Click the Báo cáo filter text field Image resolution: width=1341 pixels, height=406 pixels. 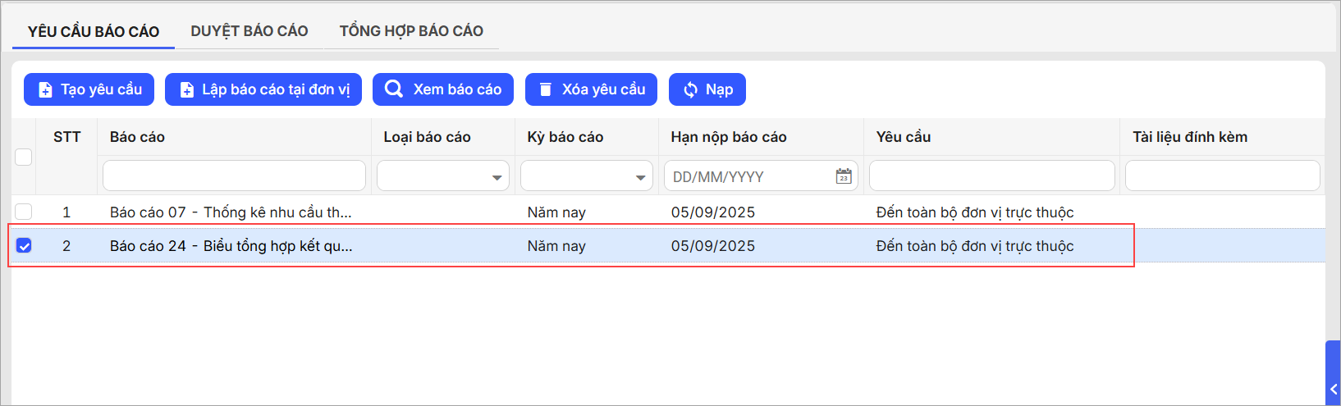tap(234, 176)
